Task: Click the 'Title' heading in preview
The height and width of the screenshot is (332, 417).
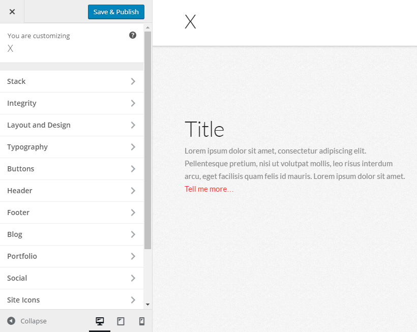Action: click(x=204, y=130)
